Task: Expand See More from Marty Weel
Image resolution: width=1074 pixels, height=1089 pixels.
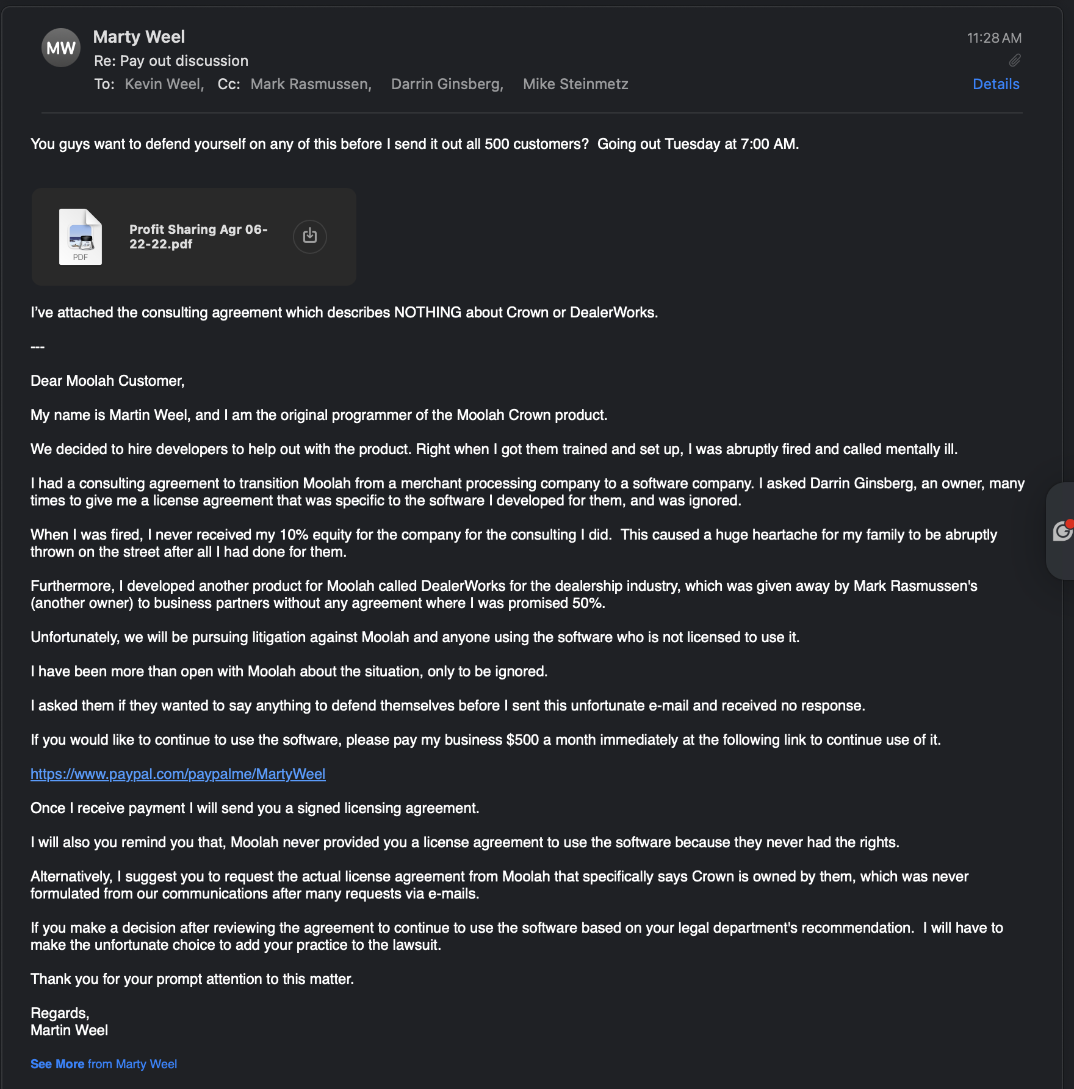Action: click(x=104, y=1064)
